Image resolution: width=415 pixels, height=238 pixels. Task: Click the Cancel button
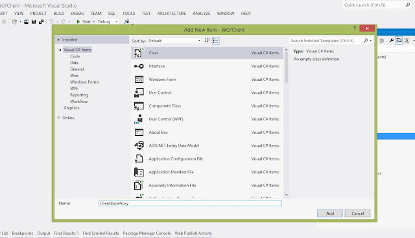[x=357, y=213]
